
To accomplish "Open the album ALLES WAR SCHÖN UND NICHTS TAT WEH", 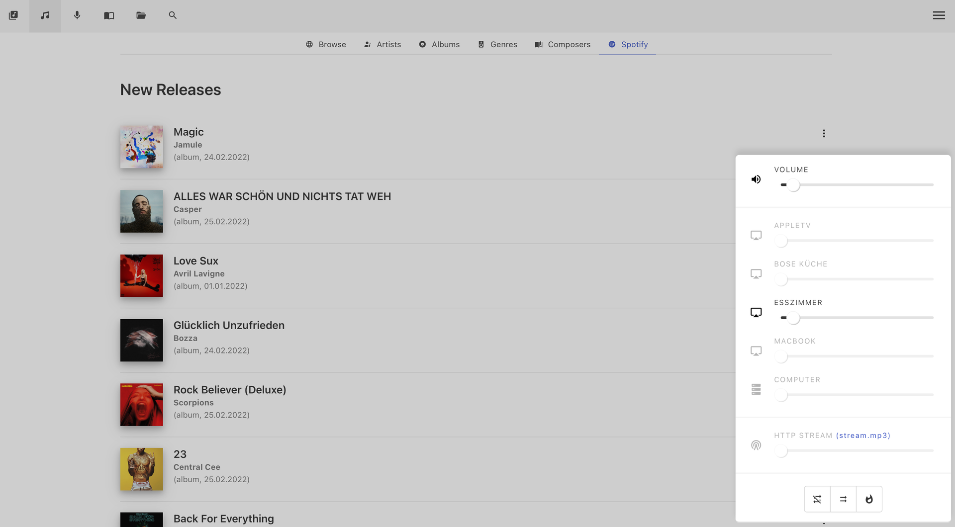I will click(x=282, y=196).
